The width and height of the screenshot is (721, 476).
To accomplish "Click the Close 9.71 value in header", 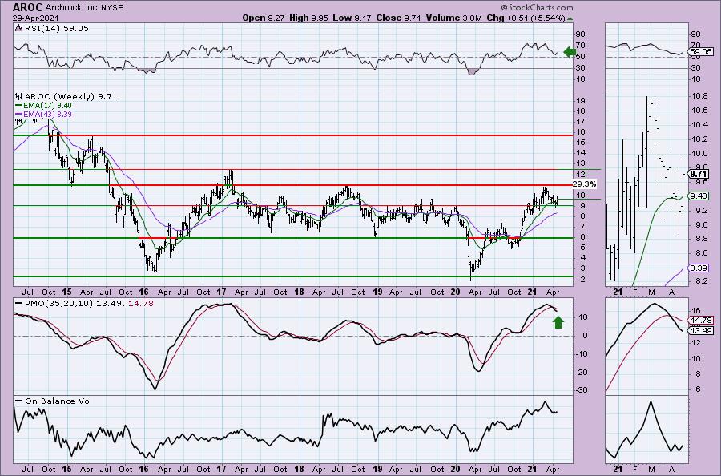I will (398, 18).
